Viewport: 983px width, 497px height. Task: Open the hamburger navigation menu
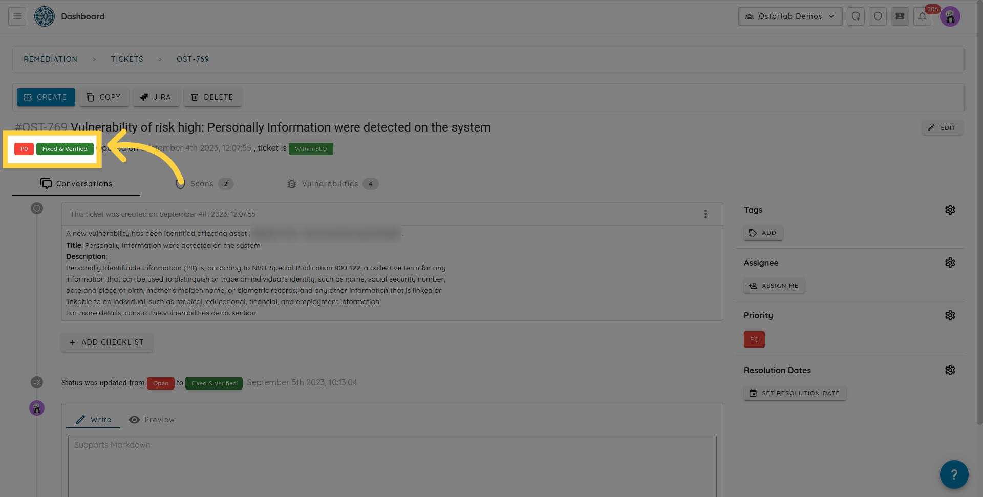[17, 16]
